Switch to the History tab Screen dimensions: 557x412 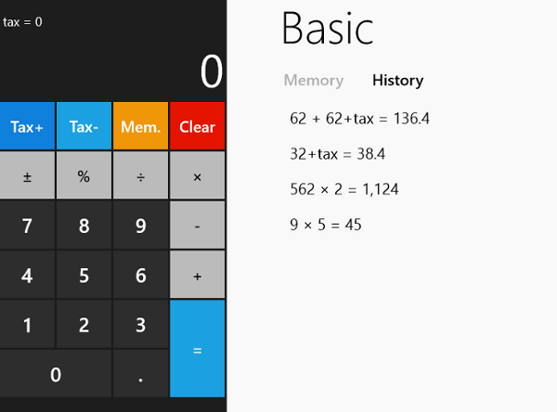[398, 81]
